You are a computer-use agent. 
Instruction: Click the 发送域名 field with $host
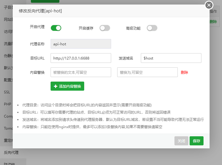coord(171,58)
